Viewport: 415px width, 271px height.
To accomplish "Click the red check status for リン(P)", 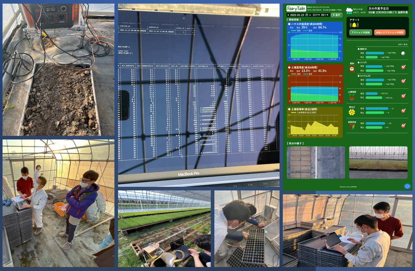I will pyautogui.click(x=403, y=67).
